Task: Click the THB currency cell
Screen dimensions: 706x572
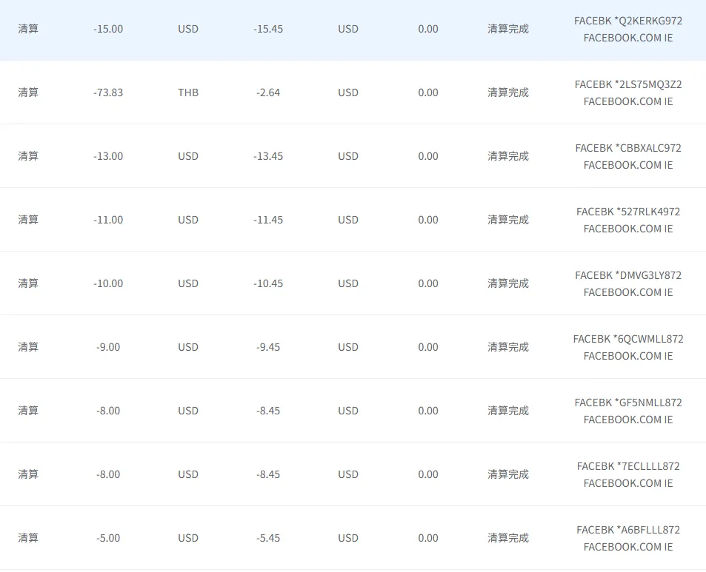Action: 188,92
